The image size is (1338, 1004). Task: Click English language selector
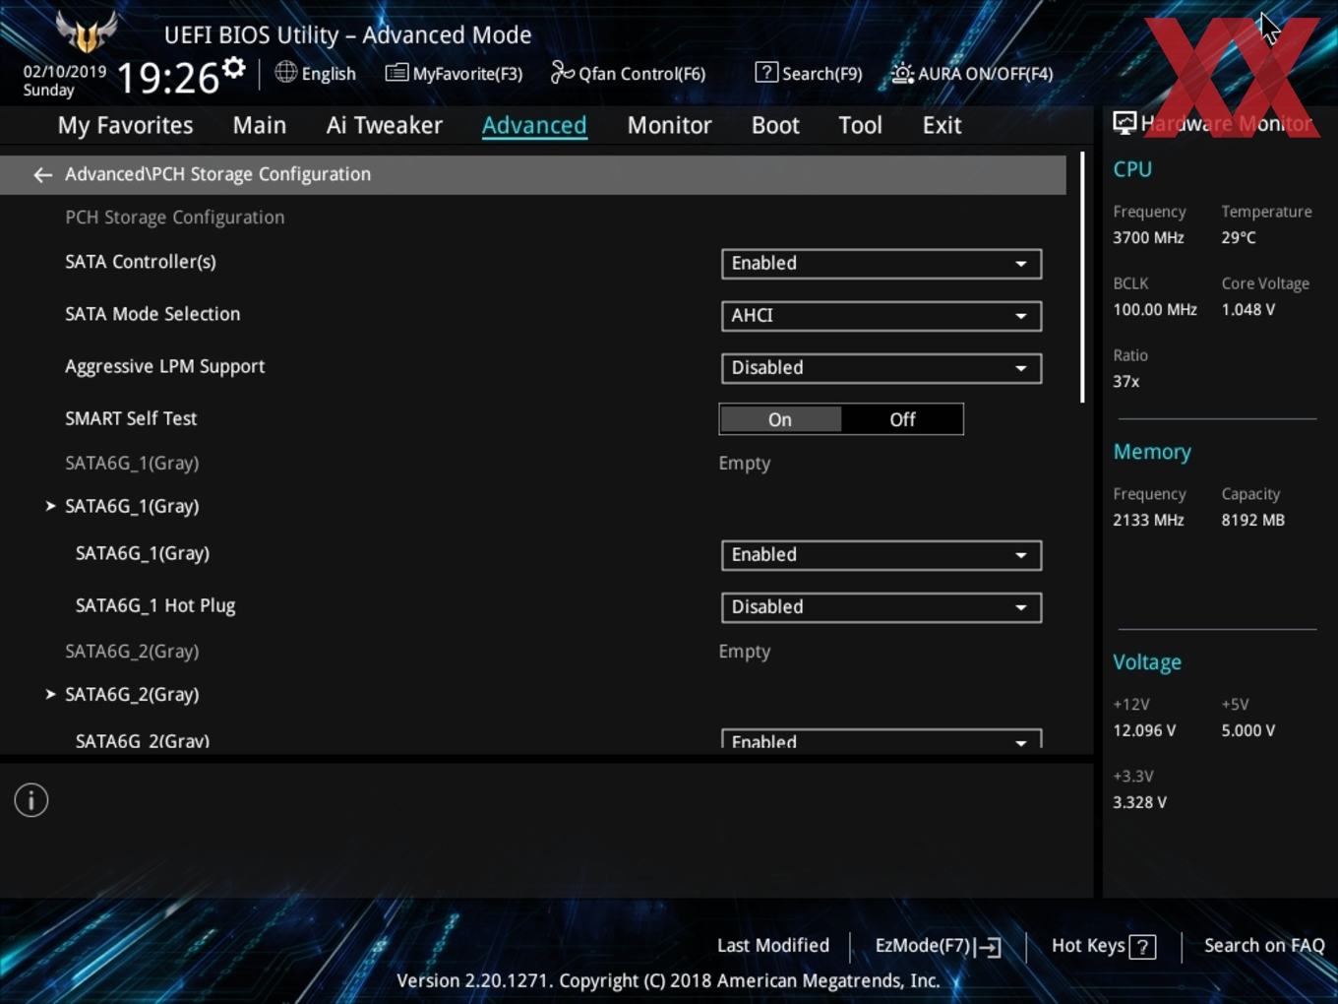[x=316, y=73]
